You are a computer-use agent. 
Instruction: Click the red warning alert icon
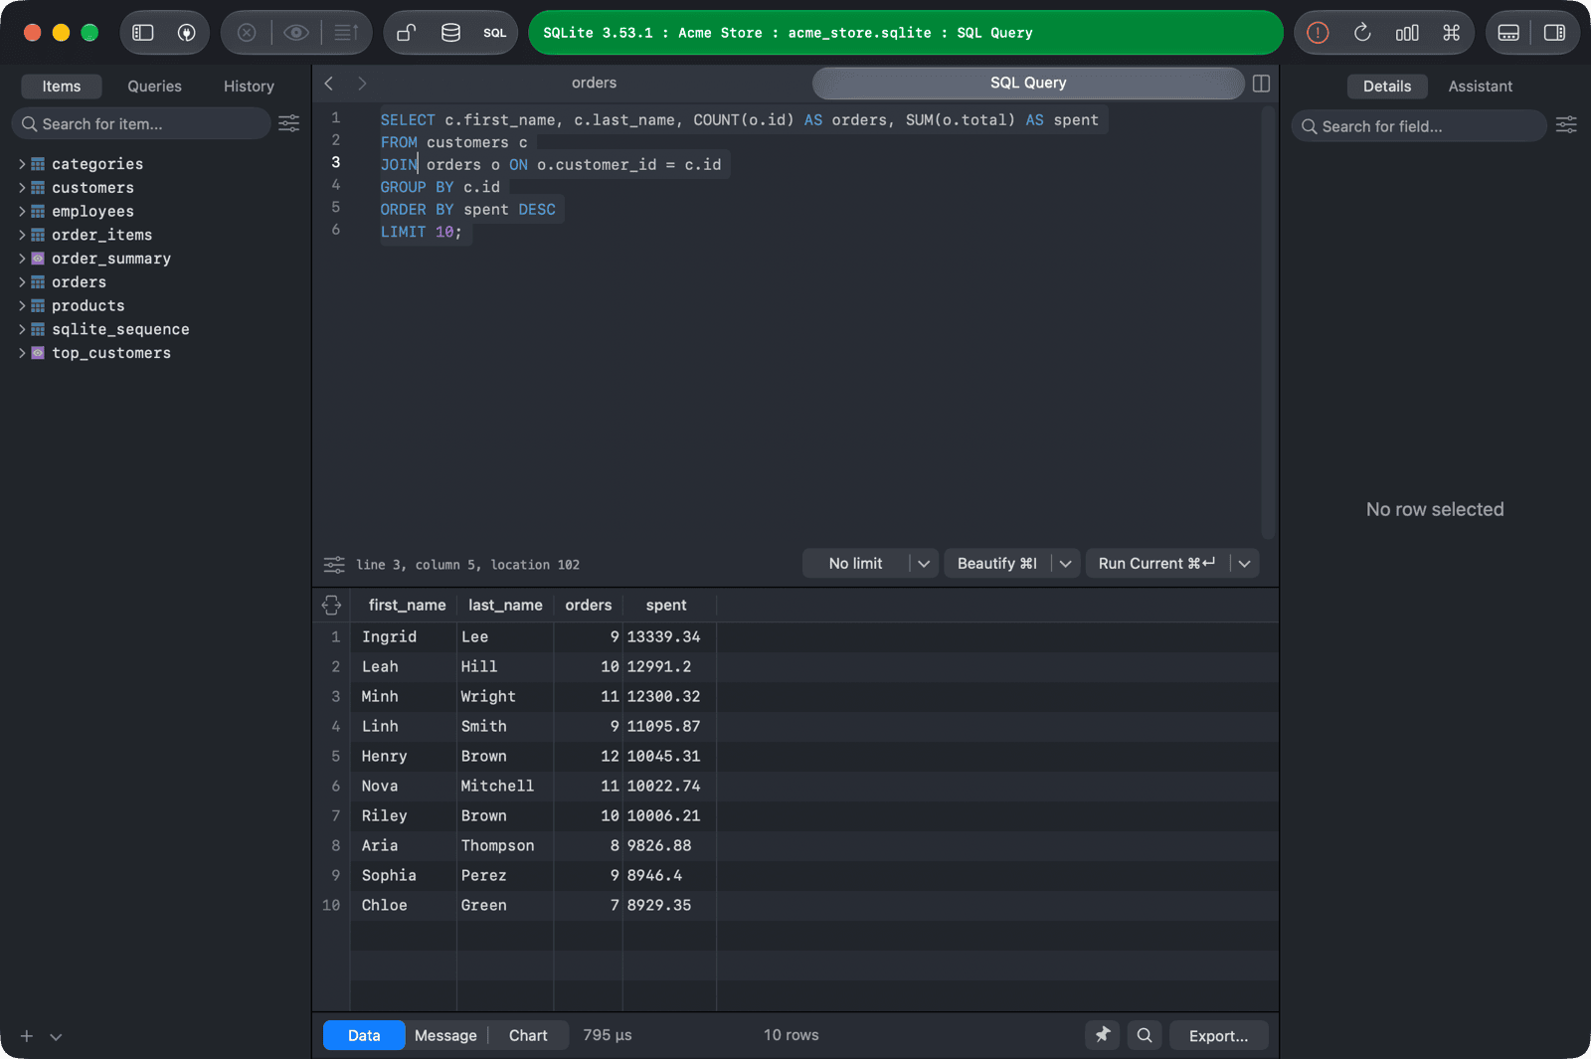tap(1318, 33)
